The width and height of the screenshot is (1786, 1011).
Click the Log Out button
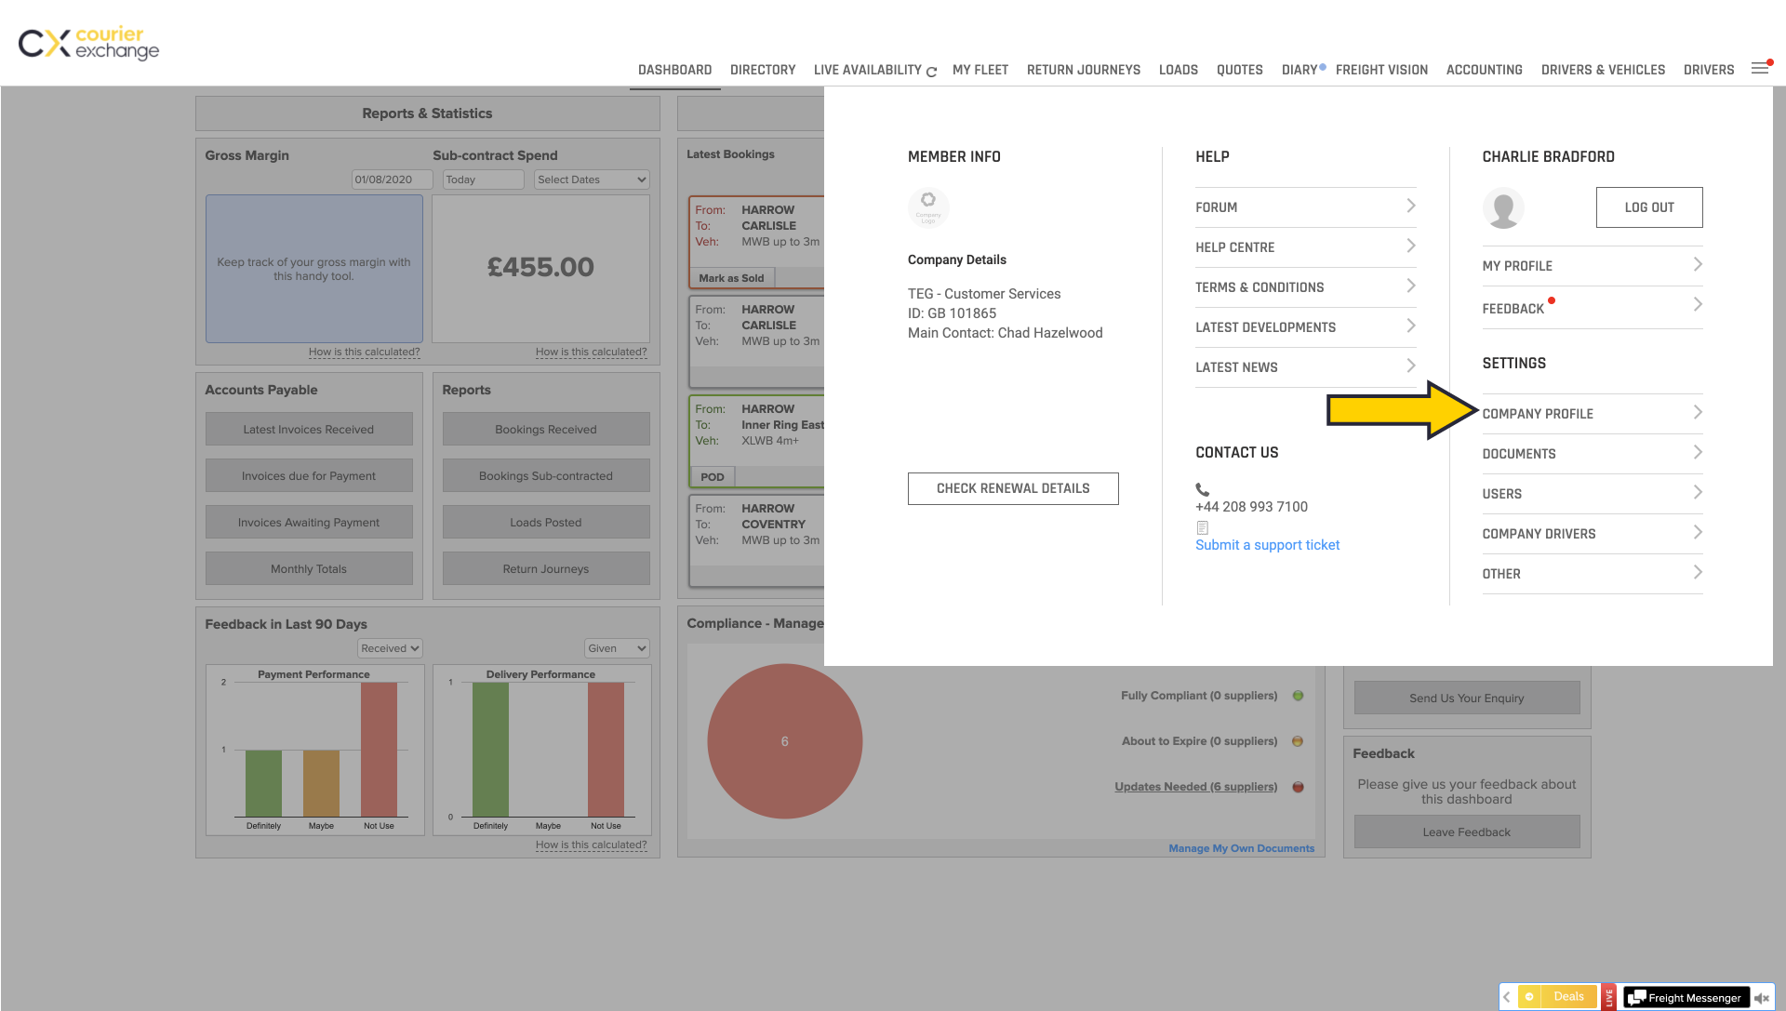[1648, 207]
